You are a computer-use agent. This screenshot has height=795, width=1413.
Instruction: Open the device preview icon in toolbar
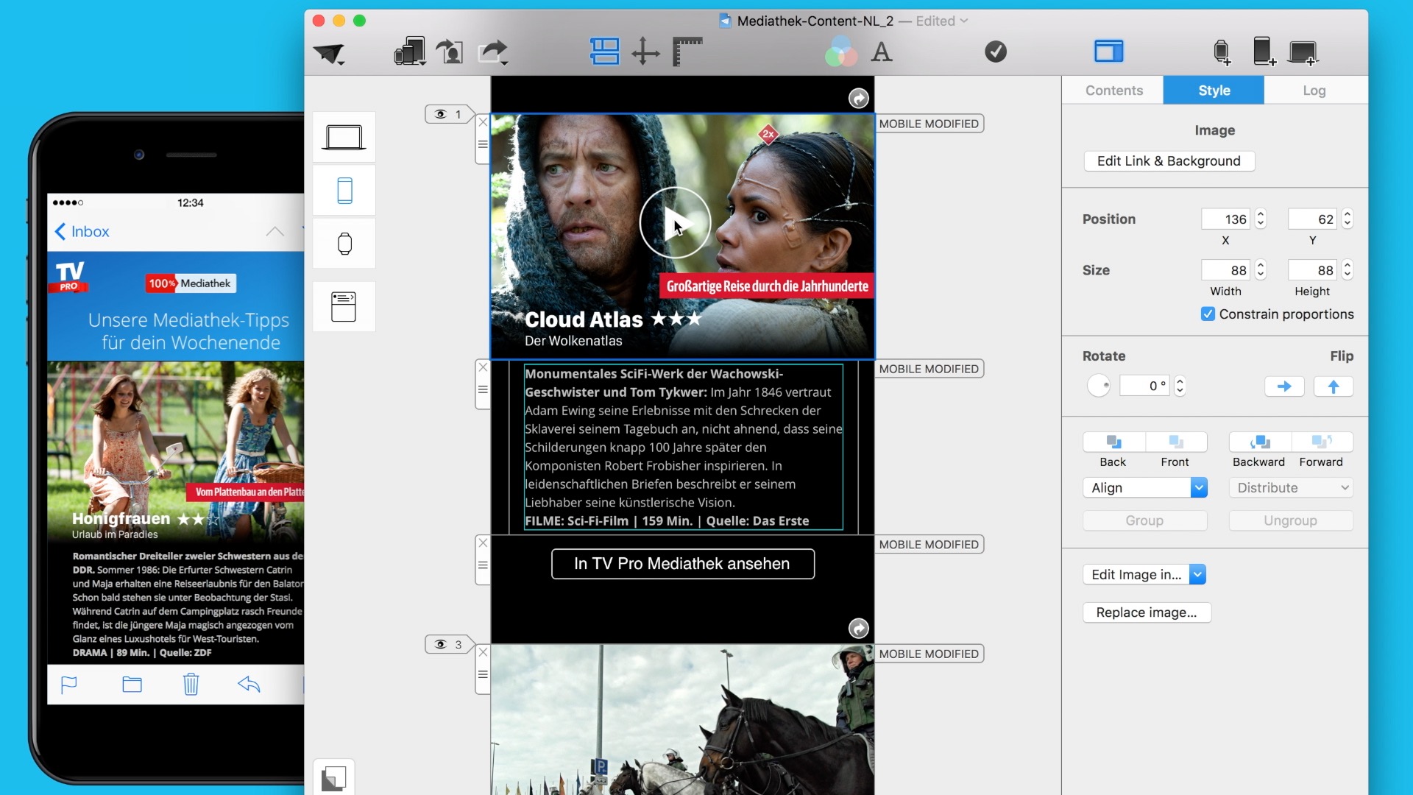410,52
